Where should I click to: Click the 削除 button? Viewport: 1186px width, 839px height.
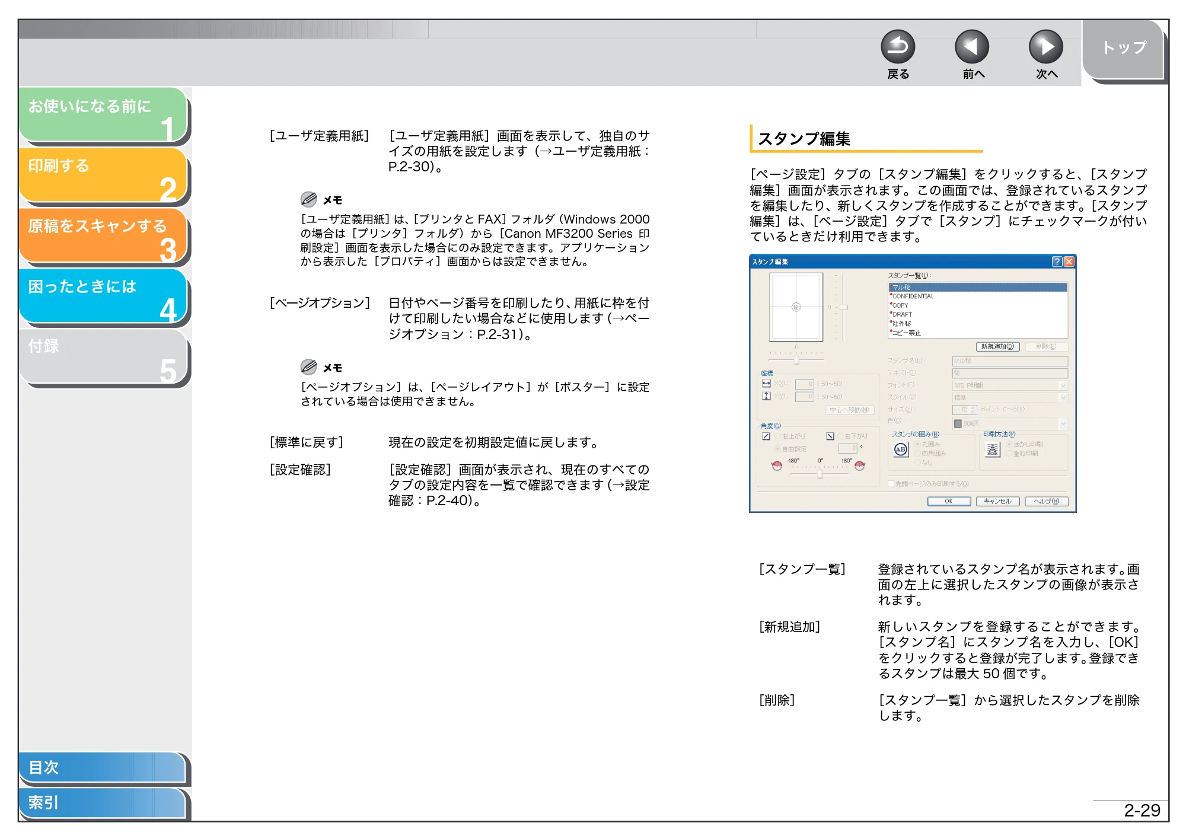click(1047, 347)
